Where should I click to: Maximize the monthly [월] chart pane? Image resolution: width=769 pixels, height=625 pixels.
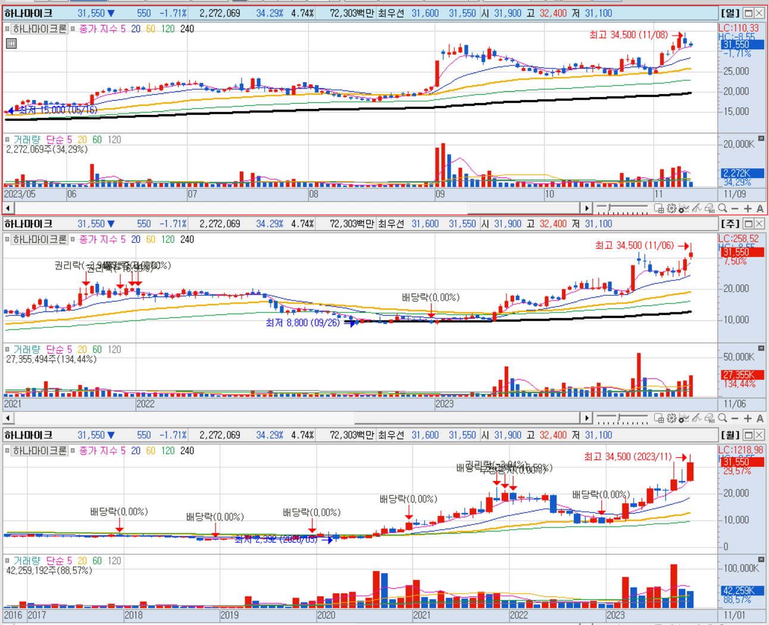click(748, 435)
